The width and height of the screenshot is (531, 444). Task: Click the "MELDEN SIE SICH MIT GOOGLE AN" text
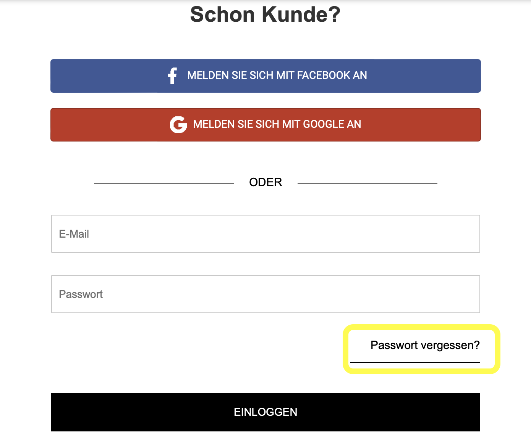tap(277, 124)
